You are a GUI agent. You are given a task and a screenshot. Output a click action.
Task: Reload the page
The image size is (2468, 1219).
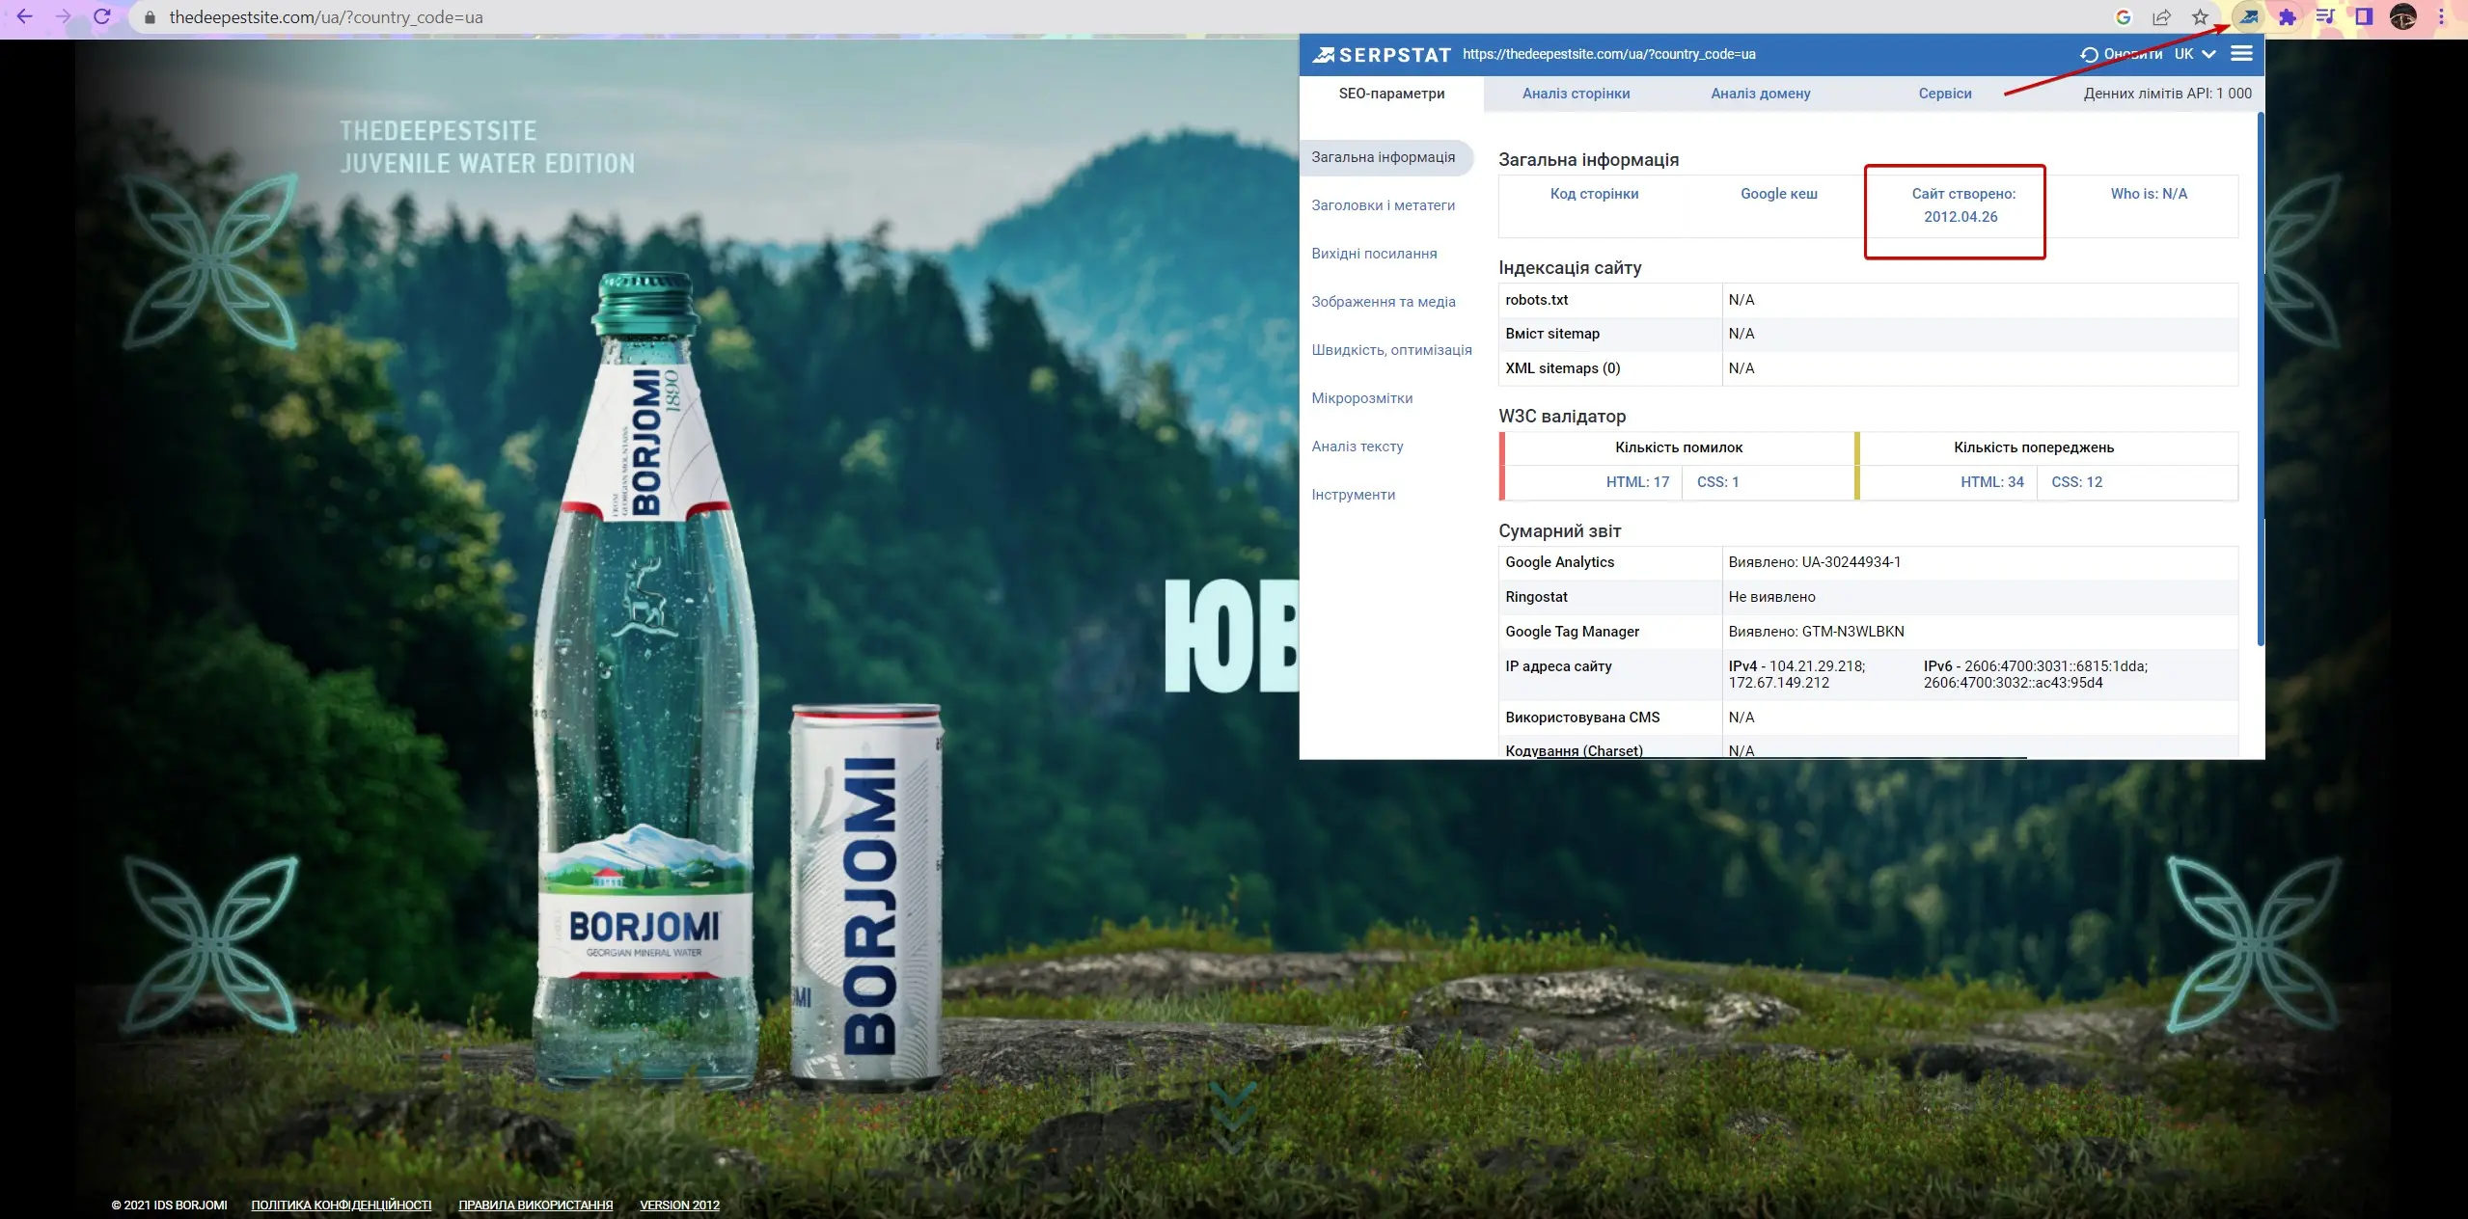click(102, 17)
